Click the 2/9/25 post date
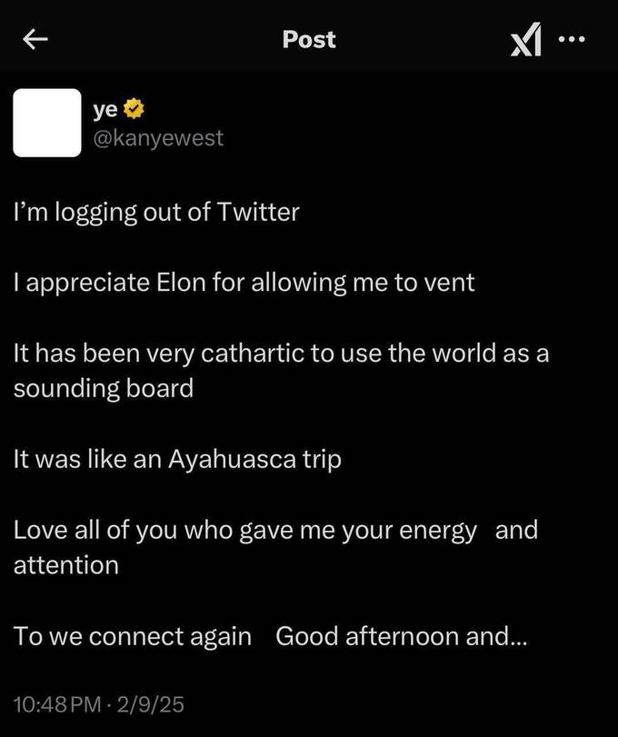This screenshot has height=737, width=618. tap(153, 703)
